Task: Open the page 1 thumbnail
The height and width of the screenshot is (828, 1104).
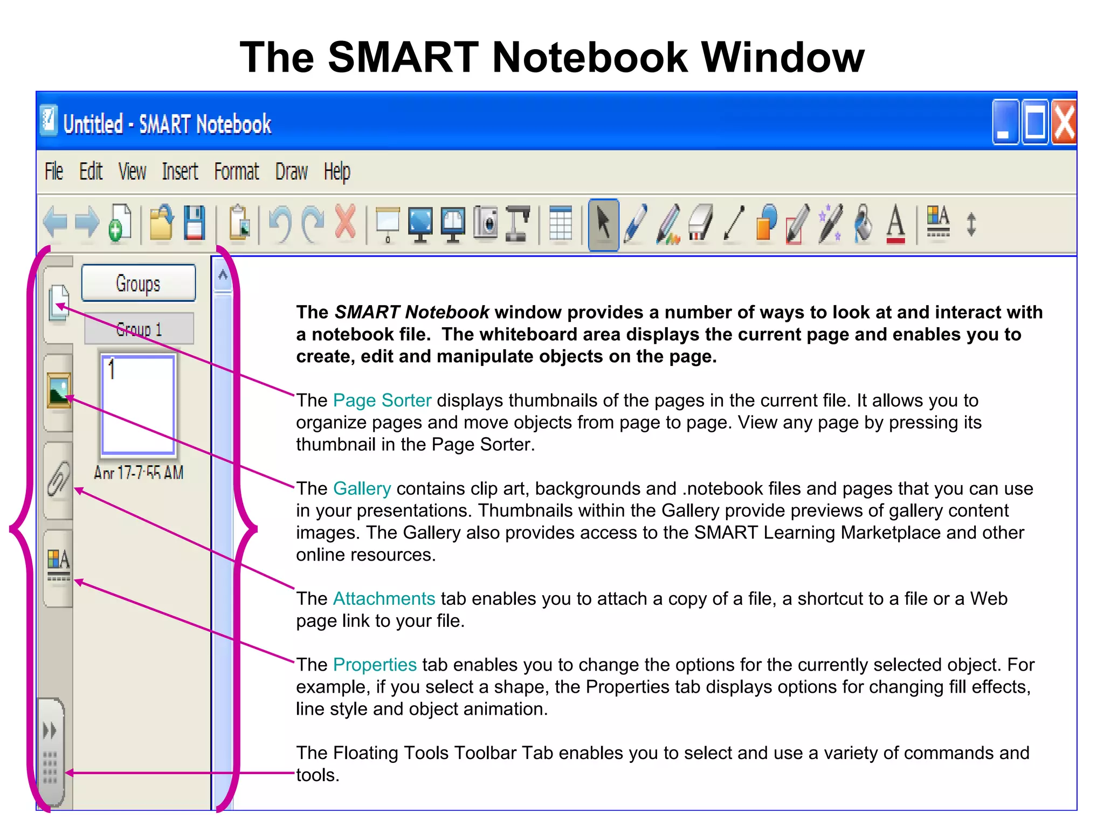Action: (x=139, y=404)
